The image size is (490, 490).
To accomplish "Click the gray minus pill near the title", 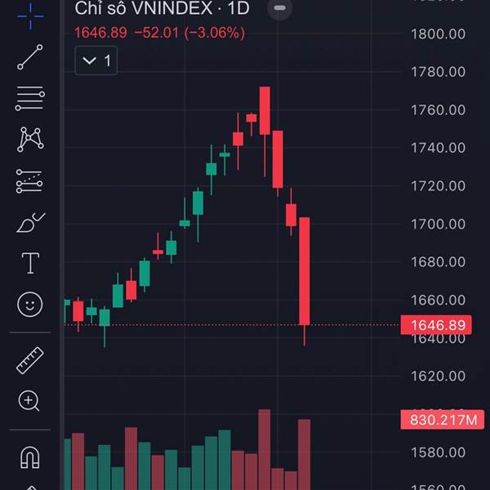I will [x=280, y=9].
